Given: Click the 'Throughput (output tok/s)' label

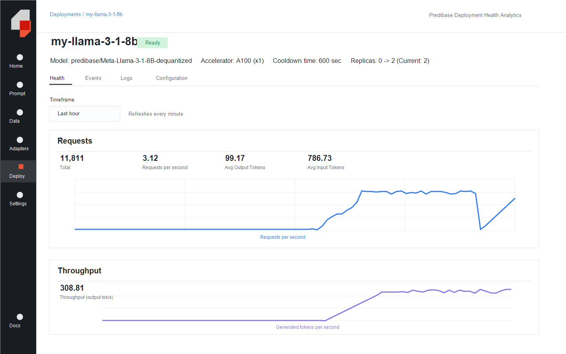Looking at the screenshot, I should (x=86, y=297).
